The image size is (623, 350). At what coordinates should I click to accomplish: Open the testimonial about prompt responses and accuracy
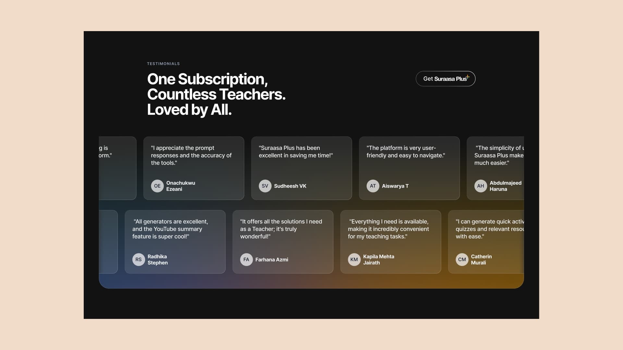click(194, 168)
